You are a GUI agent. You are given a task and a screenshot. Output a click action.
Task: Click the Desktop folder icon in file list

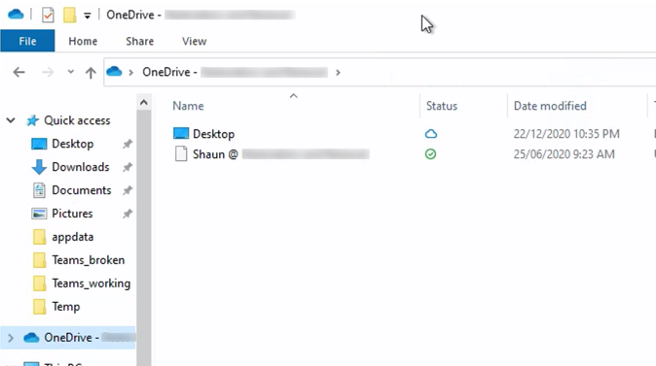[181, 134]
